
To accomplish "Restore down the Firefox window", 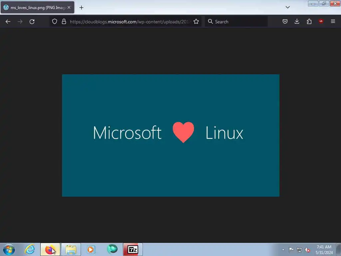I will click(324, 4).
